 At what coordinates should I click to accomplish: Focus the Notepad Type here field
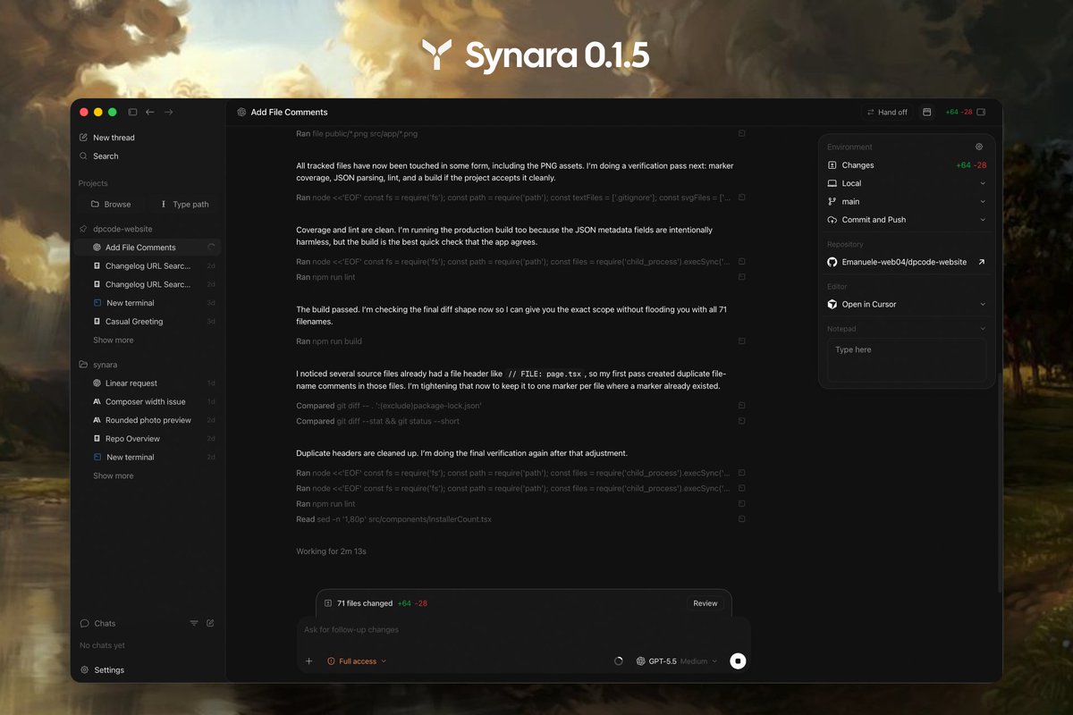tap(907, 360)
